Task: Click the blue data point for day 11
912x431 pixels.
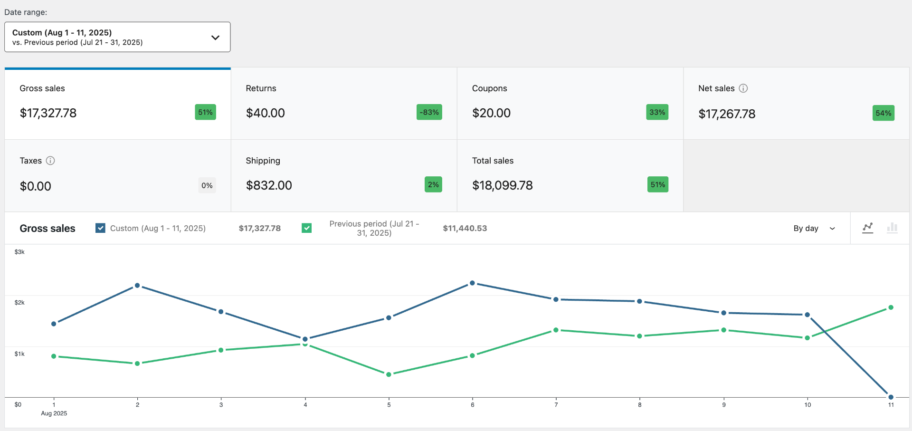Action: [891, 397]
